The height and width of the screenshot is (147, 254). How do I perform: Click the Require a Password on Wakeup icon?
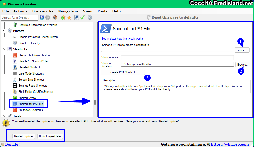click(15, 25)
